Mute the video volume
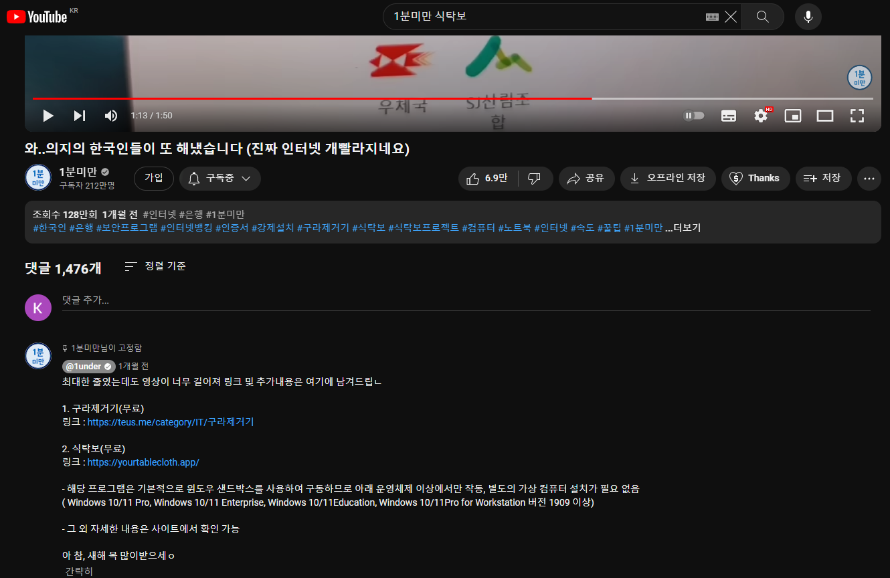 pyautogui.click(x=111, y=116)
